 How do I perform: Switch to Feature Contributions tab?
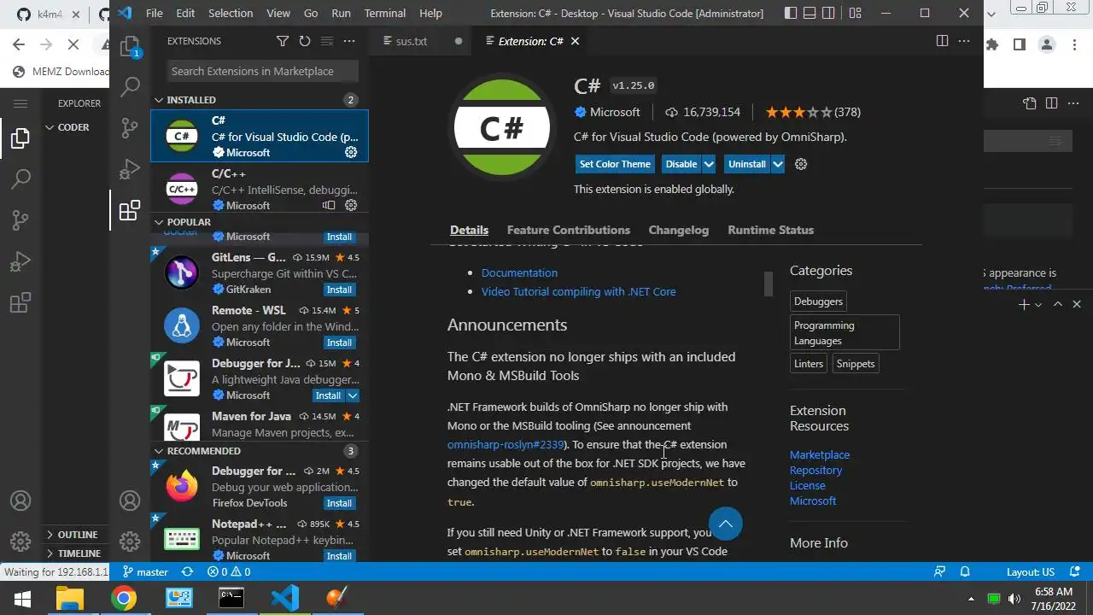(569, 230)
